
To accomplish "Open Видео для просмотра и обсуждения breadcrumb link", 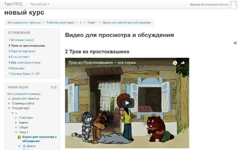I will 126,22.
